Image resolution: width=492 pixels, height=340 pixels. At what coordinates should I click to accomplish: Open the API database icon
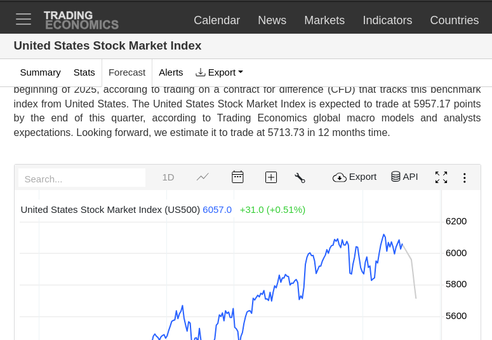(404, 177)
